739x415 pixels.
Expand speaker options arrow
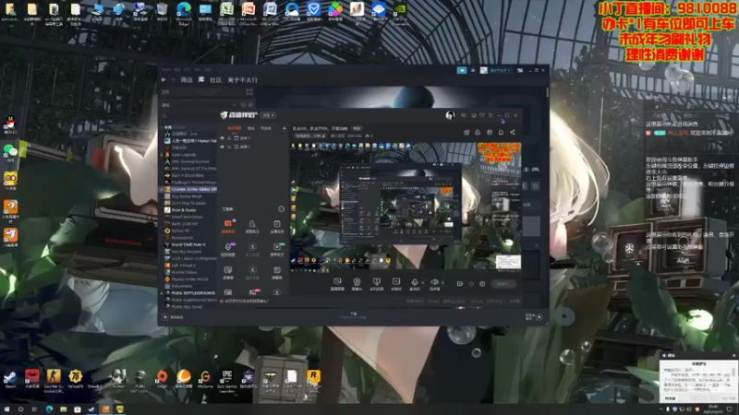pyautogui.click(x=442, y=282)
